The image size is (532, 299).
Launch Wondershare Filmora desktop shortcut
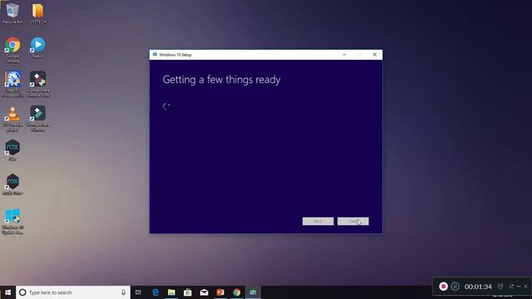tap(38, 118)
